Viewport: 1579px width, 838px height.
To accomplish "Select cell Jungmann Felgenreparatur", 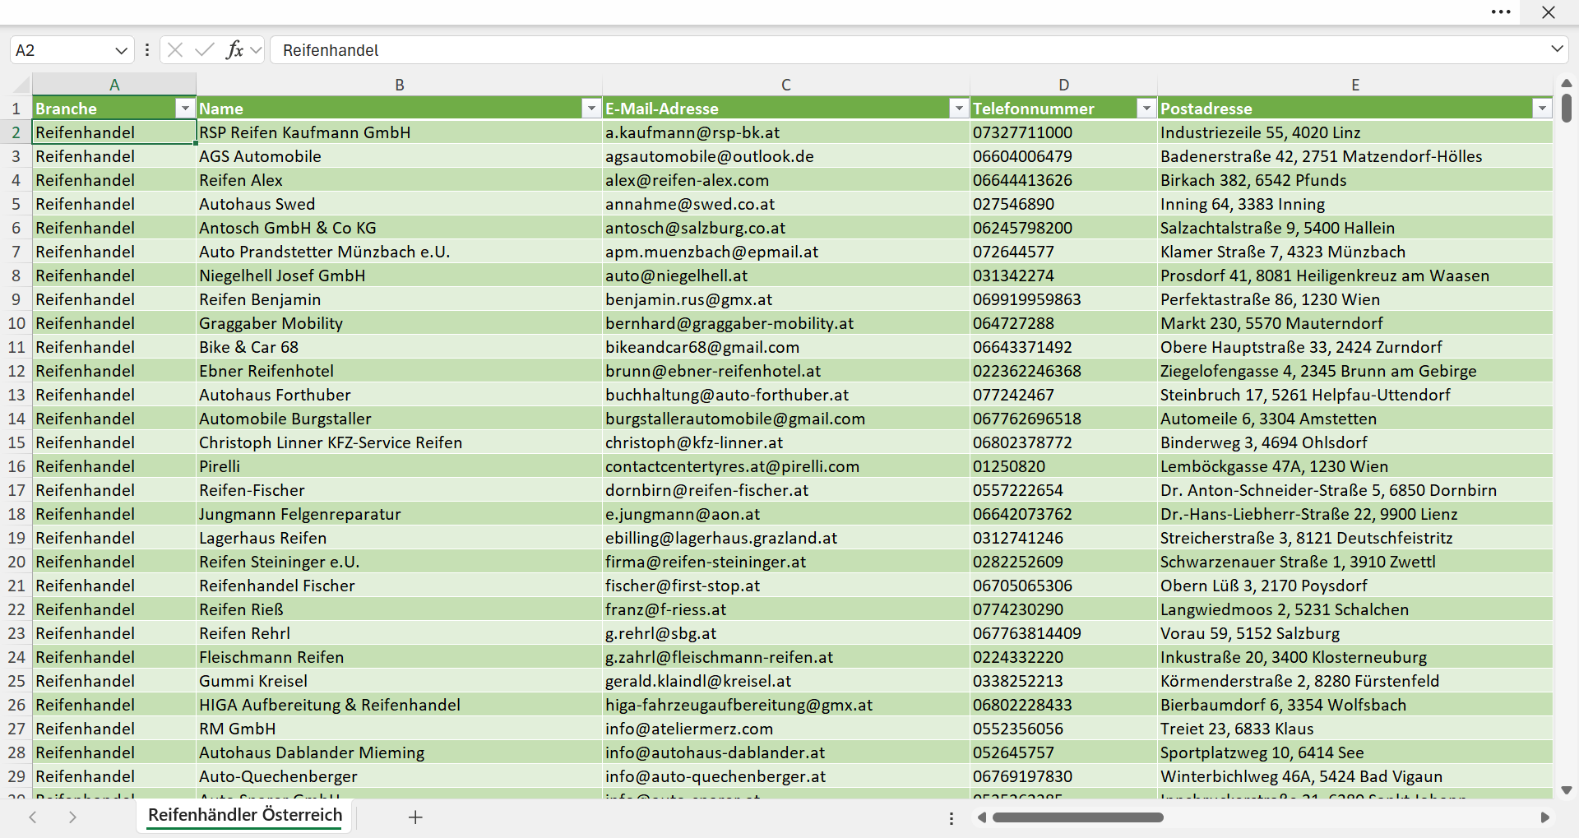I will [x=400, y=514].
